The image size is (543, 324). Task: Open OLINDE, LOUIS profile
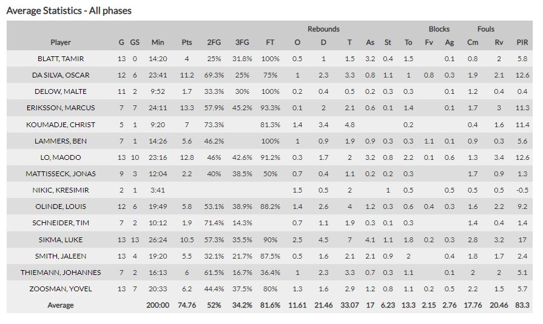[x=61, y=207]
